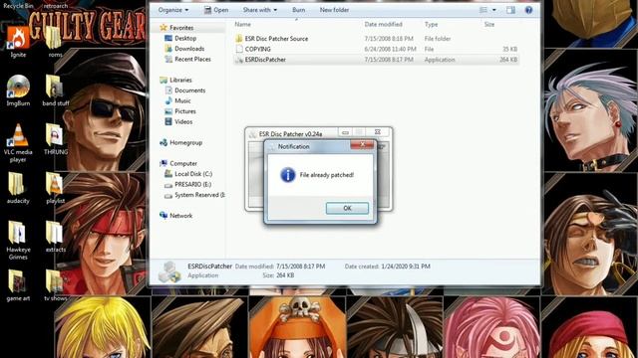Open the roms desktop folder

[55, 42]
